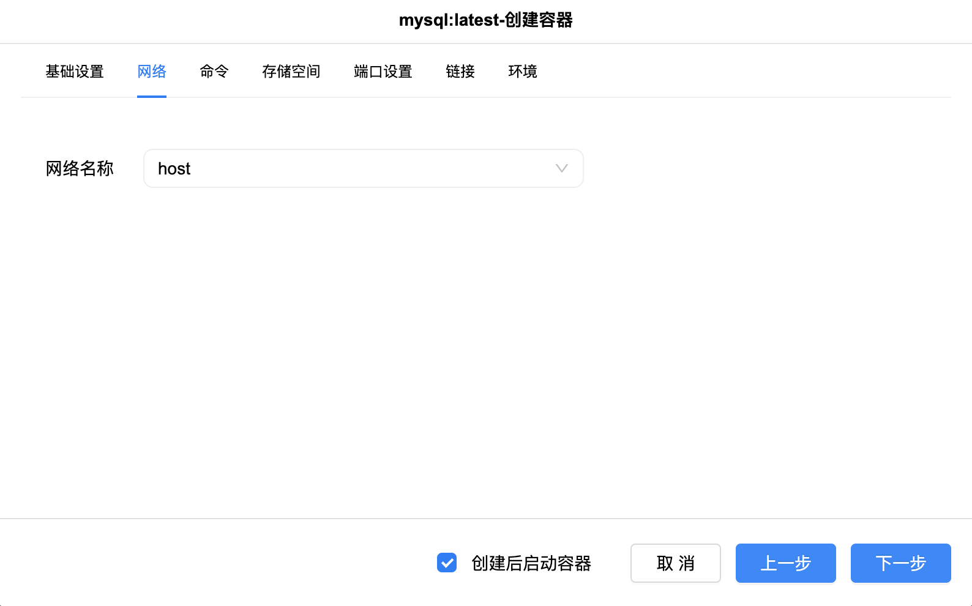Go to the 存储空间 tab
The width and height of the screenshot is (972, 606).
click(291, 72)
